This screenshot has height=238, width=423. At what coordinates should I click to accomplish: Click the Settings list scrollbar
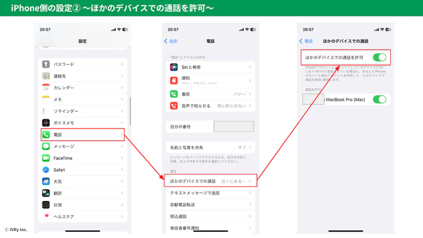coord(130,111)
